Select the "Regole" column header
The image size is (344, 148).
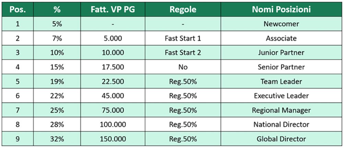coord(183,10)
